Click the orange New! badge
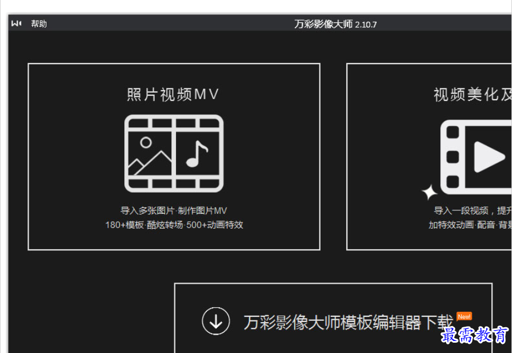The height and width of the screenshot is (353, 512). (464, 316)
